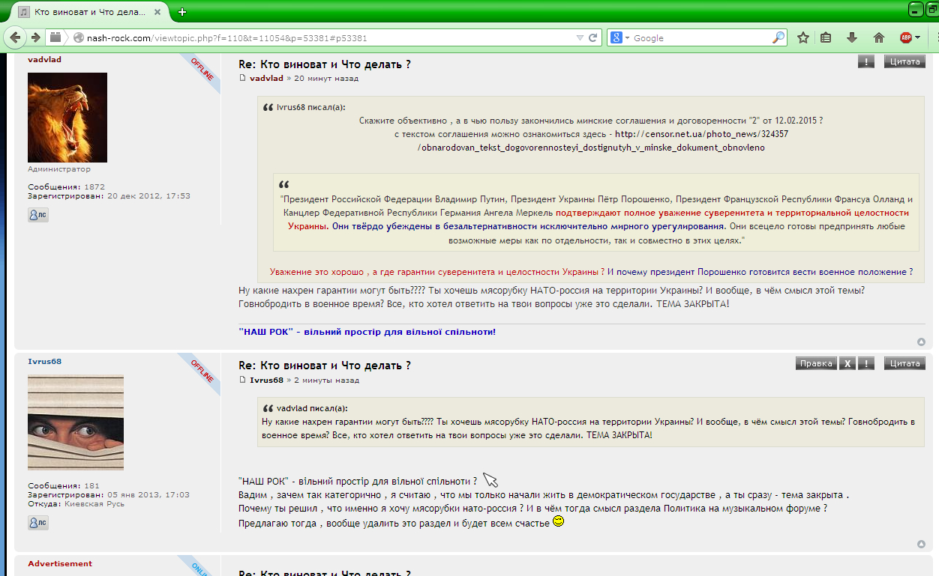Open the Ivrus68 username link in the sidebar
The width and height of the screenshot is (939, 576).
[45, 361]
